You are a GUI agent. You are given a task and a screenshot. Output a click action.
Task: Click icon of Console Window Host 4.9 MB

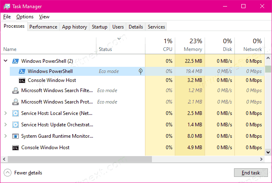click(x=16, y=148)
